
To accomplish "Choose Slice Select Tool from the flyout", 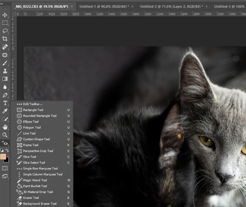I will click(x=42, y=162).
